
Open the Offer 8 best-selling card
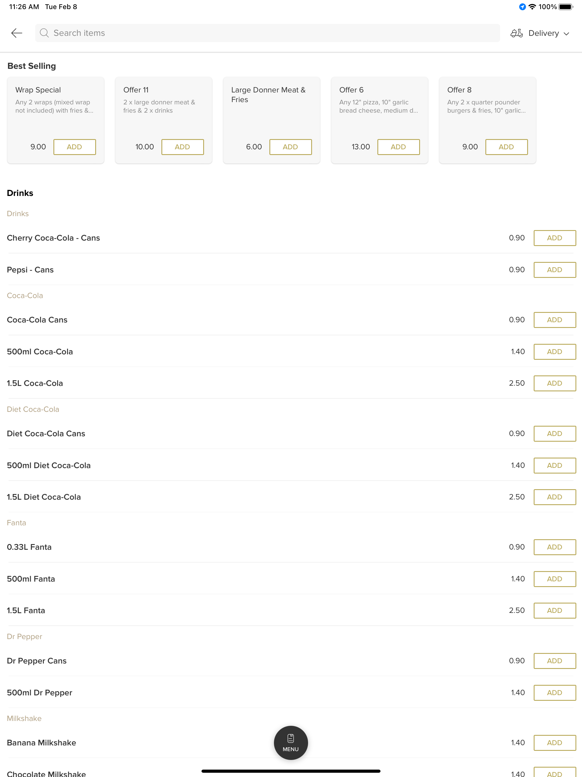(487, 120)
